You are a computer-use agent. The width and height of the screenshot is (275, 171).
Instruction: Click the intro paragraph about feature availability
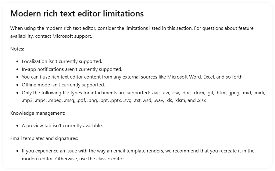pyautogui.click(x=132, y=32)
